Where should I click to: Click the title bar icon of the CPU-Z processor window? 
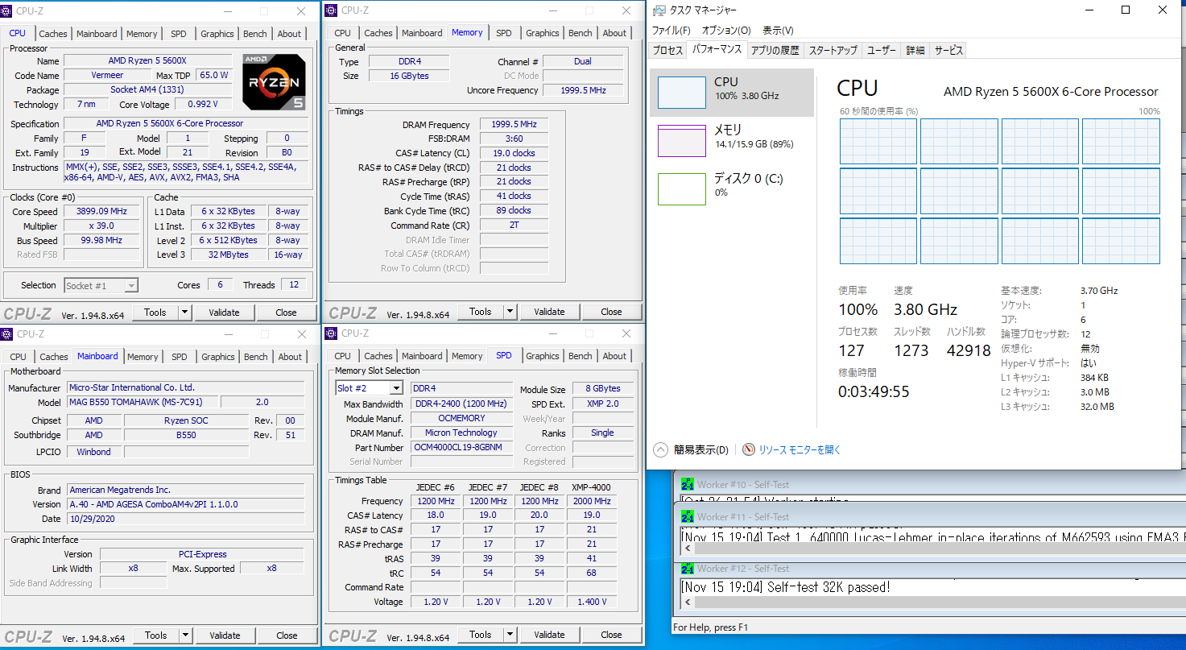pos(7,11)
